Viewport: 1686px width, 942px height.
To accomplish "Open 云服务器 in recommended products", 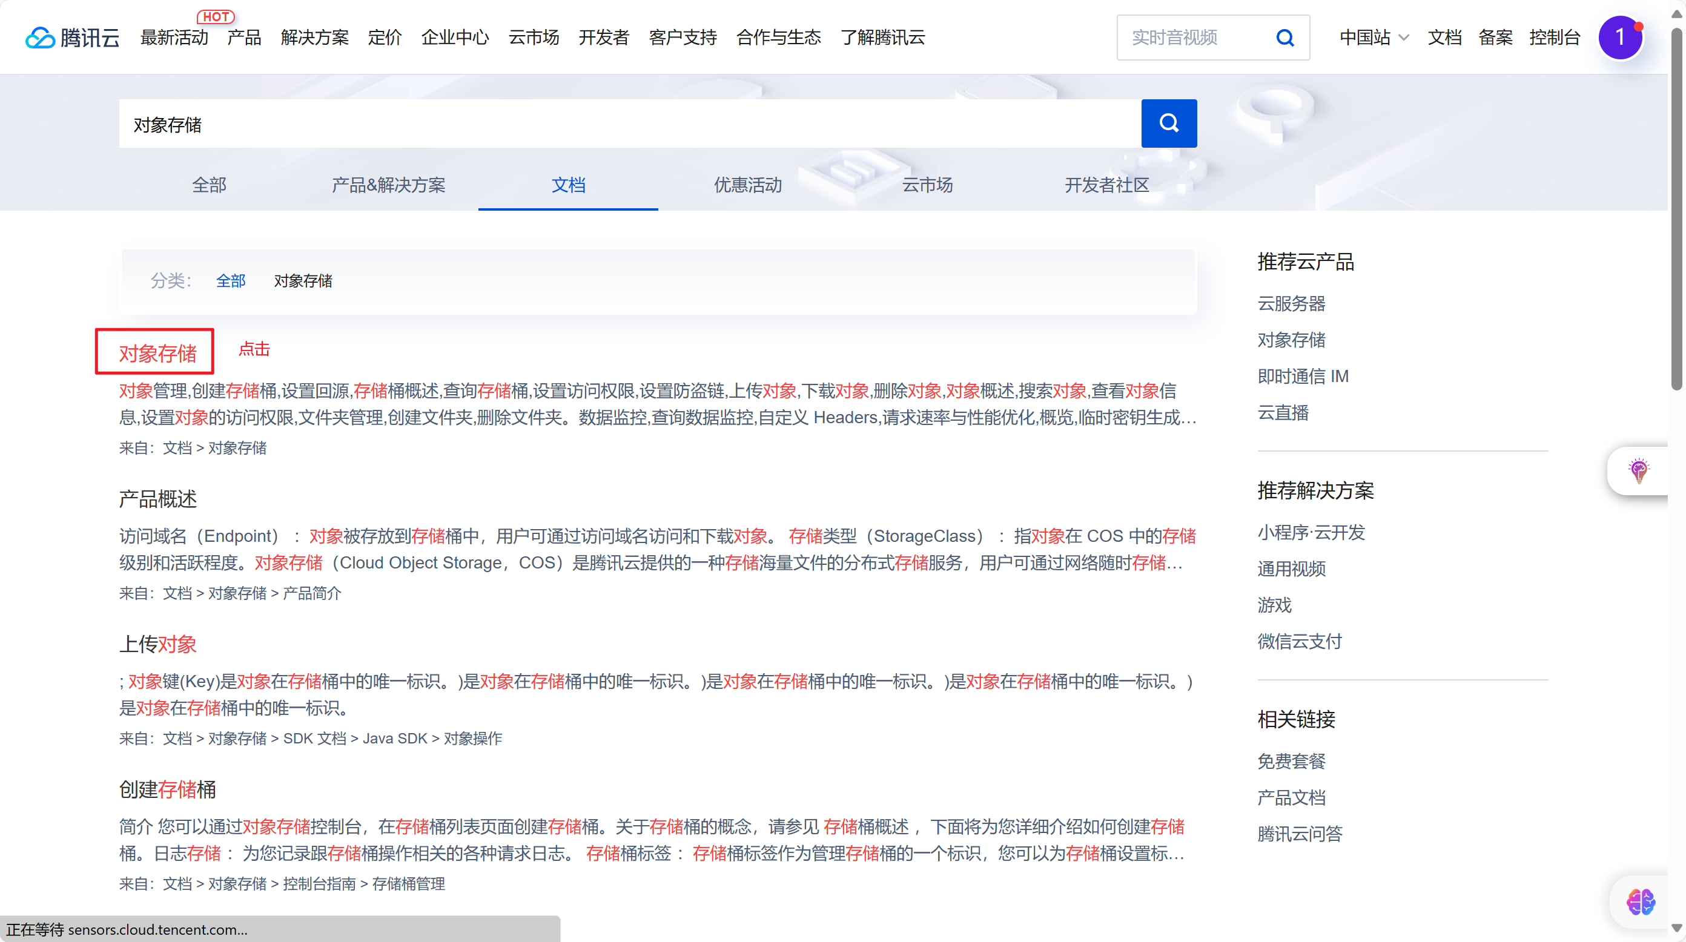I will 1291,303.
